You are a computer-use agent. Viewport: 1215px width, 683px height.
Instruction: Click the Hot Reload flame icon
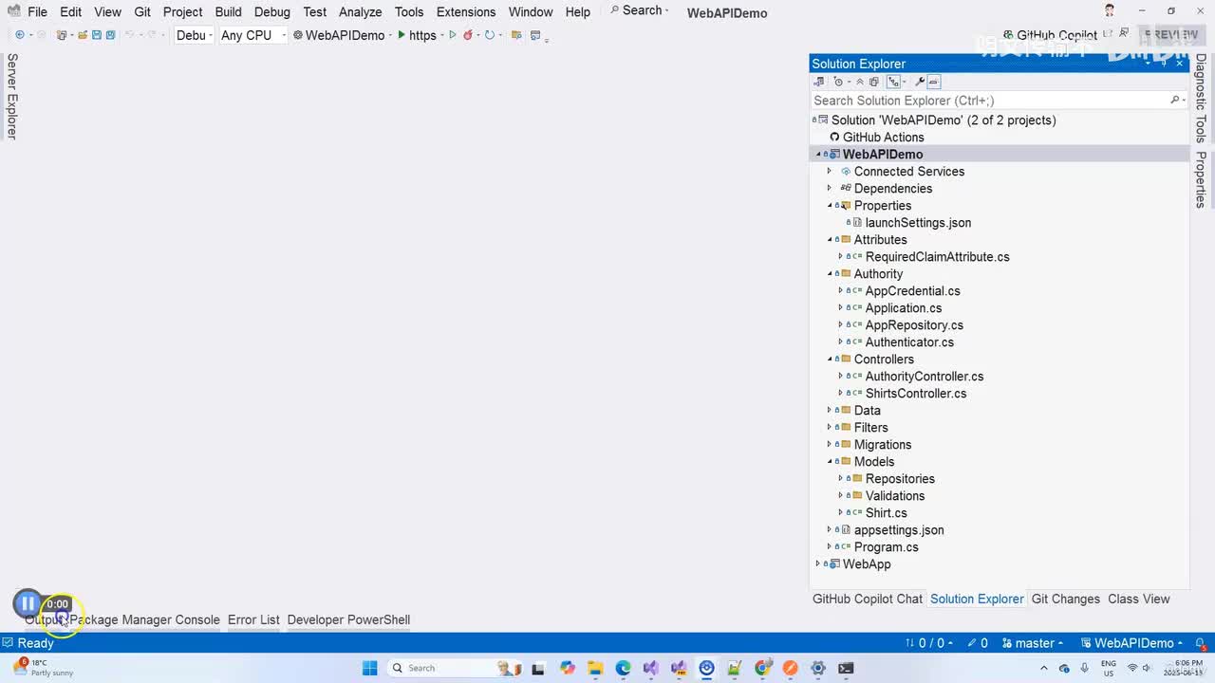(x=467, y=35)
